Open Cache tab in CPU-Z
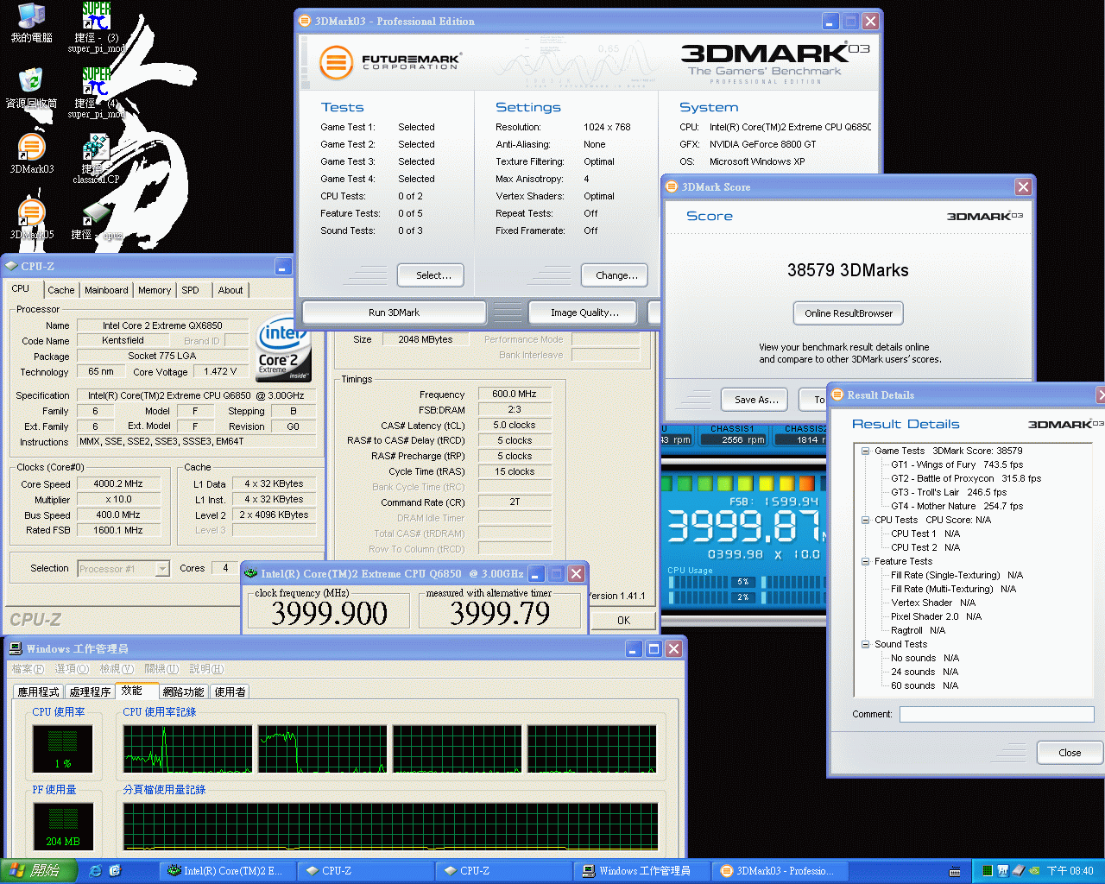Image resolution: width=1105 pixels, height=884 pixels. click(60, 290)
